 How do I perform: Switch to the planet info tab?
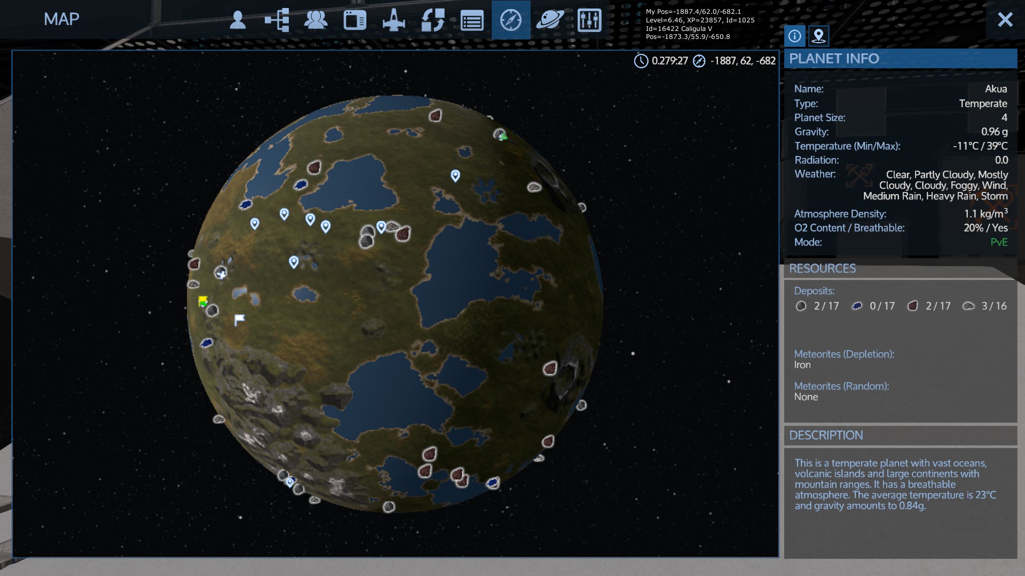794,36
